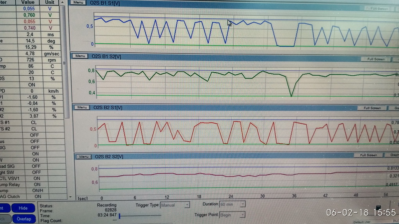This screenshot has width=399, height=224.
Task: Click the Overlap button
Action: click(x=23, y=219)
